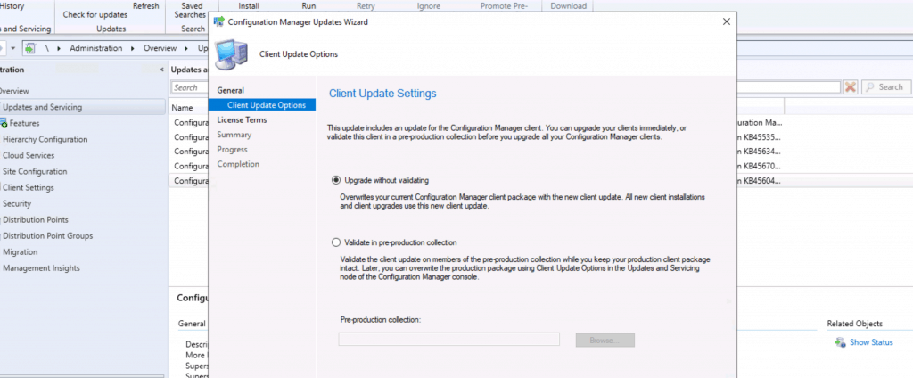This screenshot has width=913, height=378.
Task: Close the Configuration Manager Updates Wizard
Action: tap(726, 21)
